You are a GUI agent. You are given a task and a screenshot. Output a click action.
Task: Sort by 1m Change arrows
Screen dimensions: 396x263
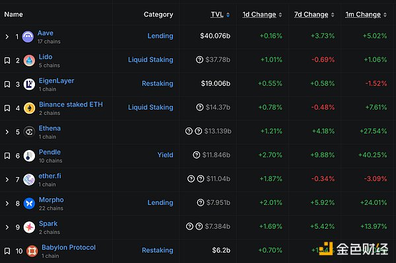coord(385,15)
